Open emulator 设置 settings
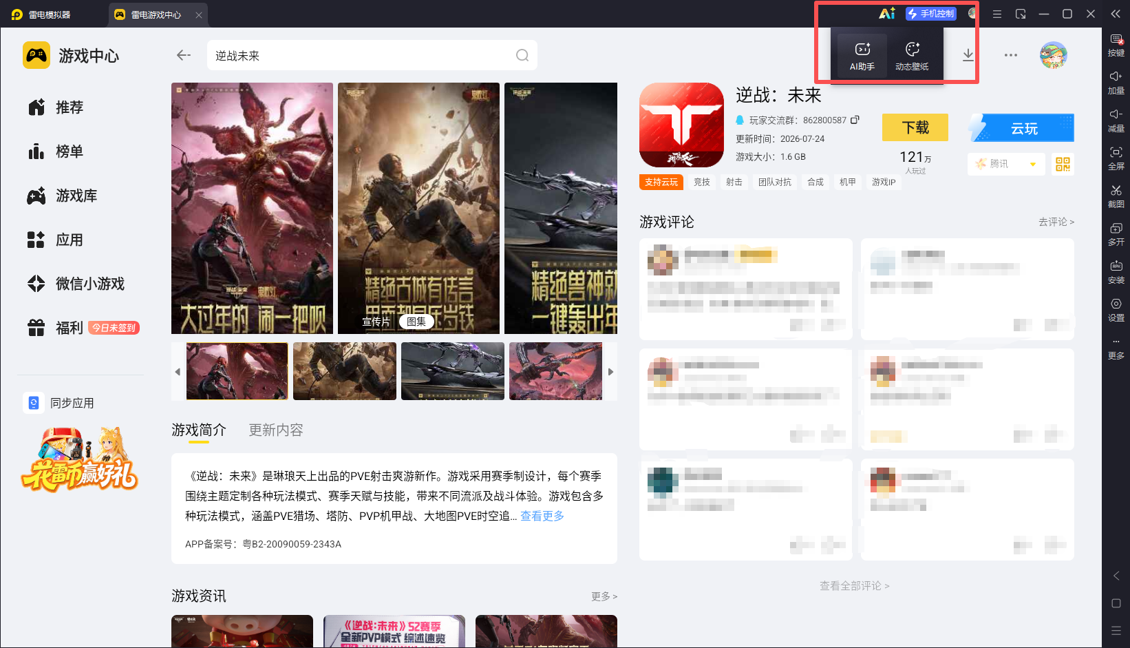Viewport: 1130px width, 648px height. 1116,310
